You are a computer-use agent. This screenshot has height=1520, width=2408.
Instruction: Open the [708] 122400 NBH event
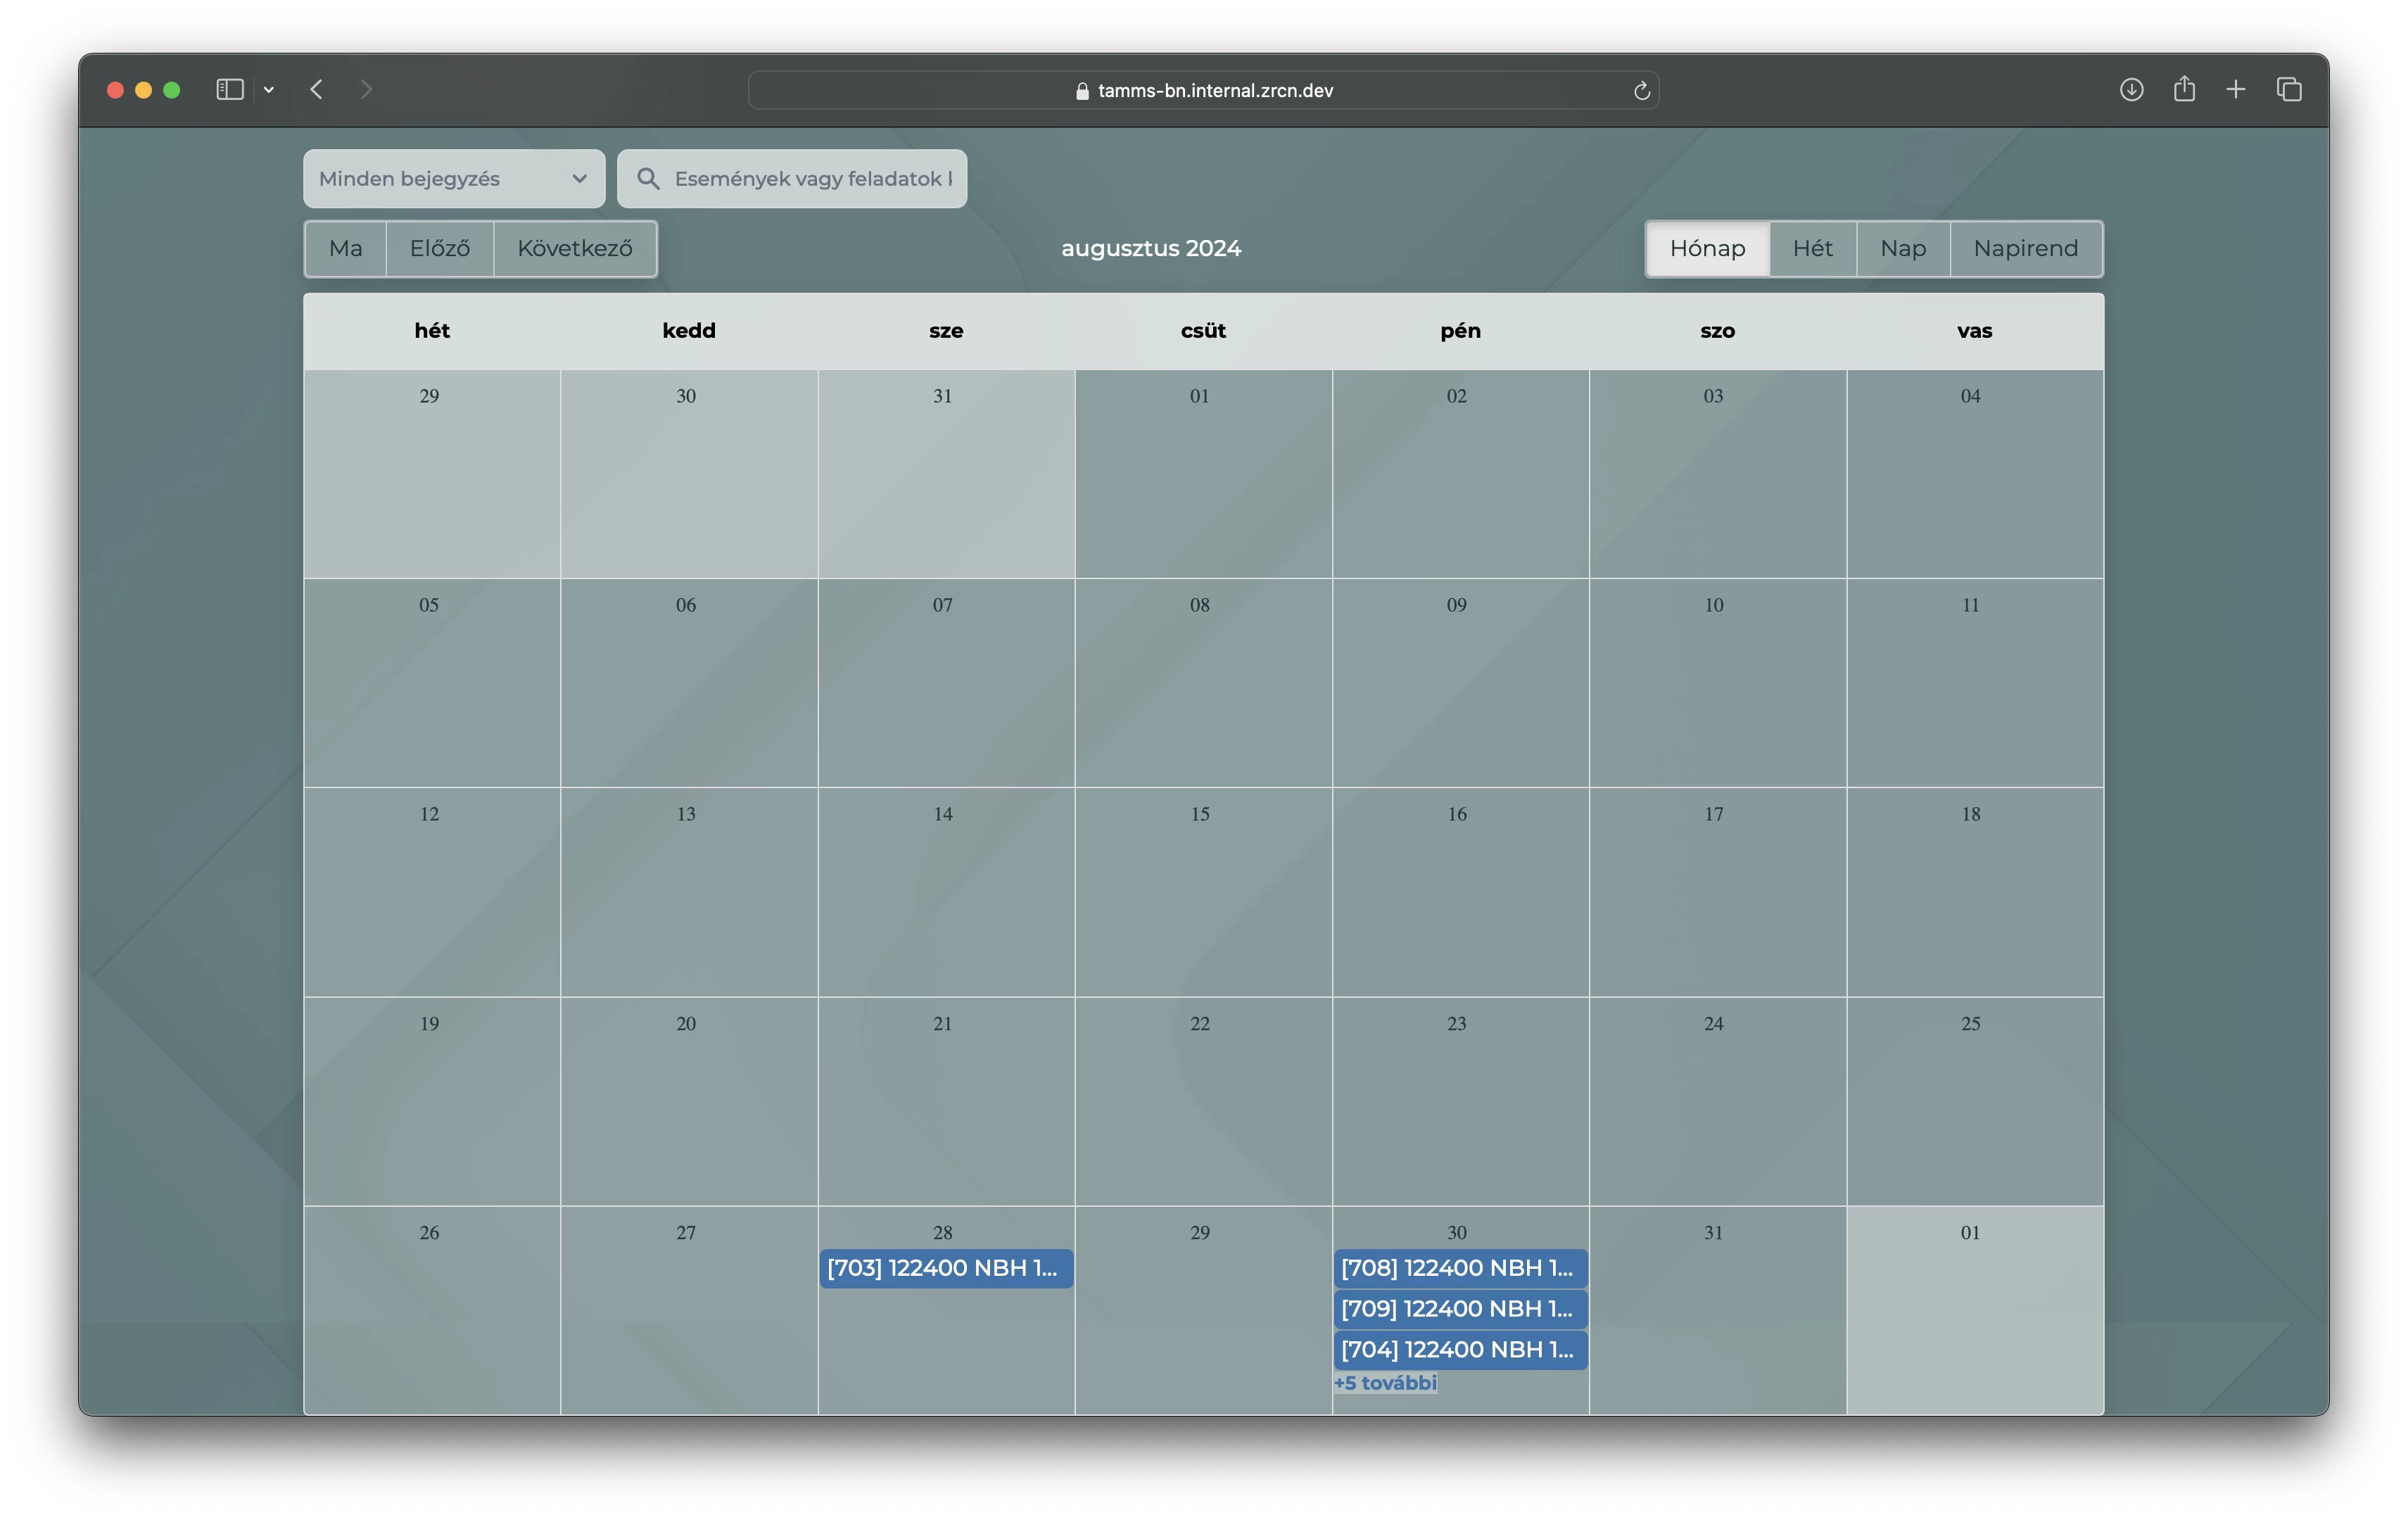click(1460, 1268)
